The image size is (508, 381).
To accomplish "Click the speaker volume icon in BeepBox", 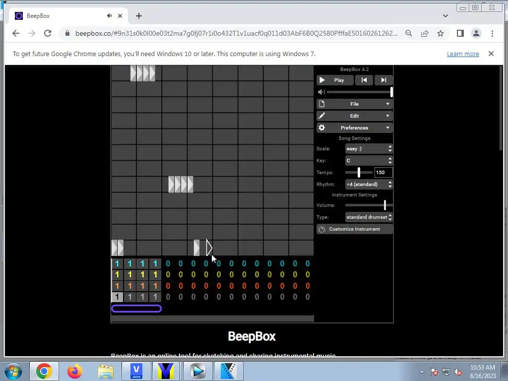I will [321, 92].
